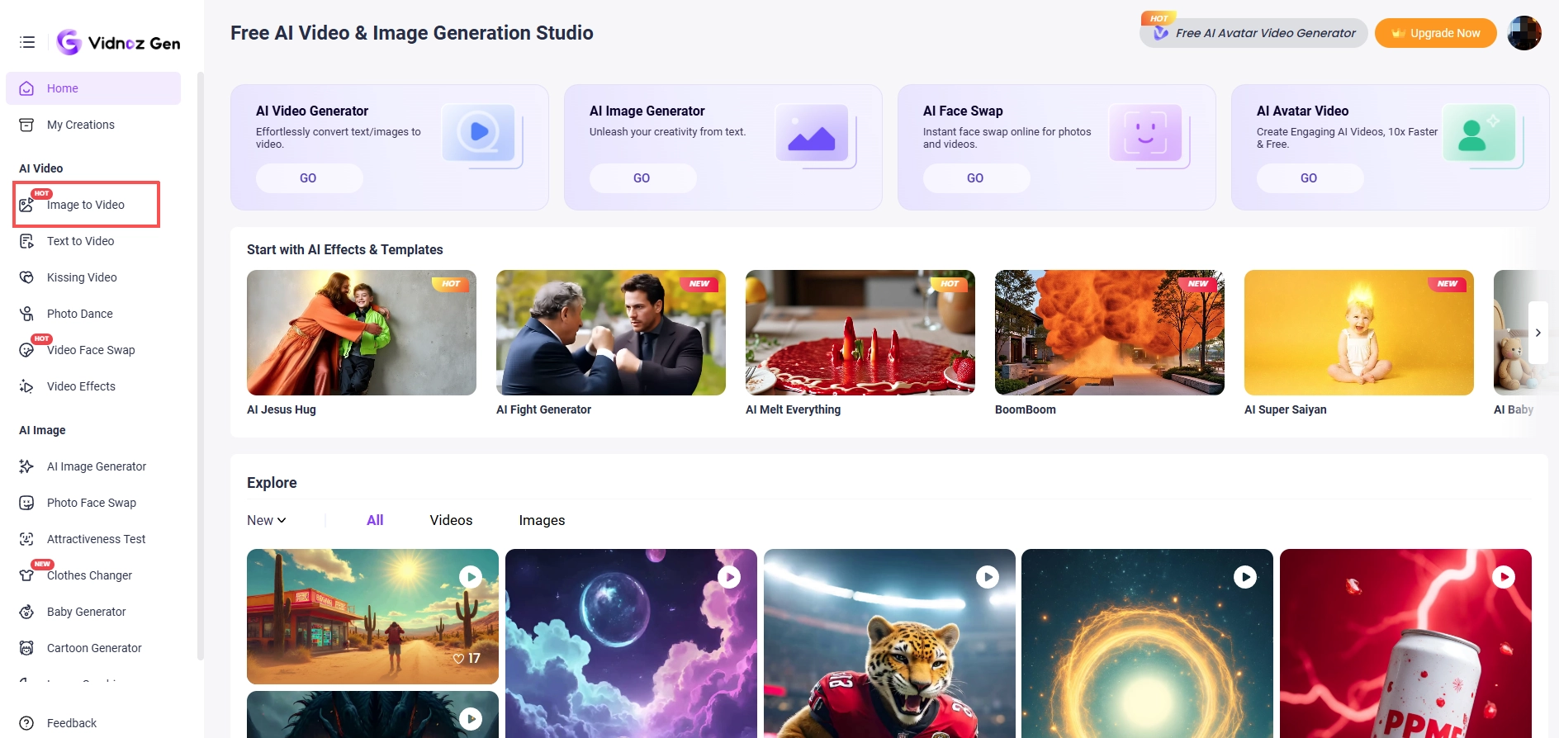Open AI Melt Everything template thumbnail

pyautogui.click(x=860, y=333)
